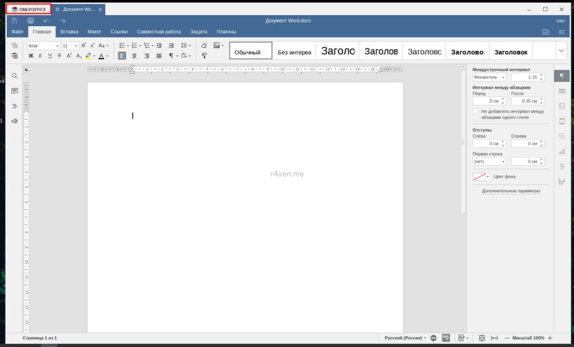Expand the Множитель line spacing dropdown
The width and height of the screenshot is (574, 347).
(489, 77)
